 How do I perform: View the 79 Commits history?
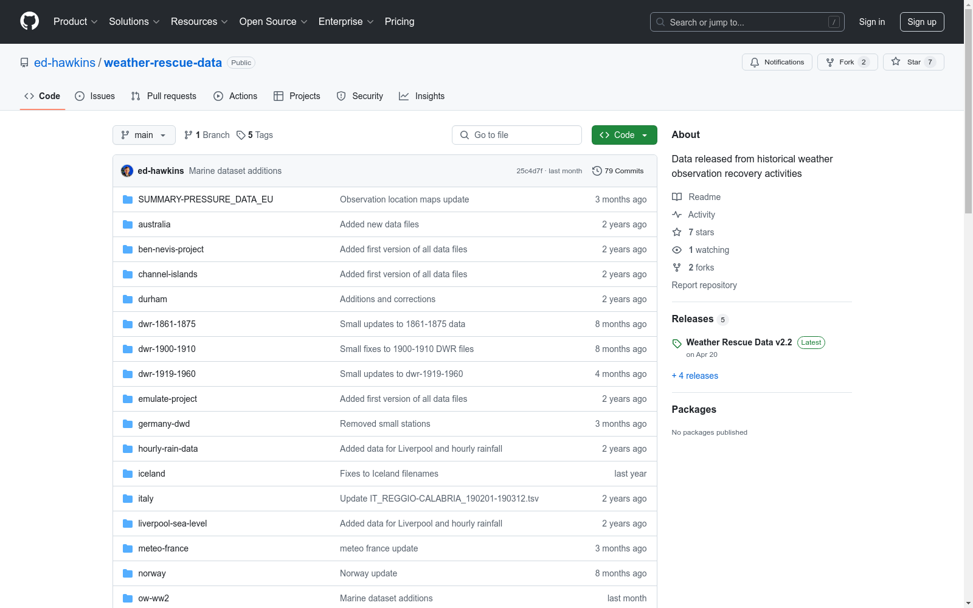(x=618, y=171)
